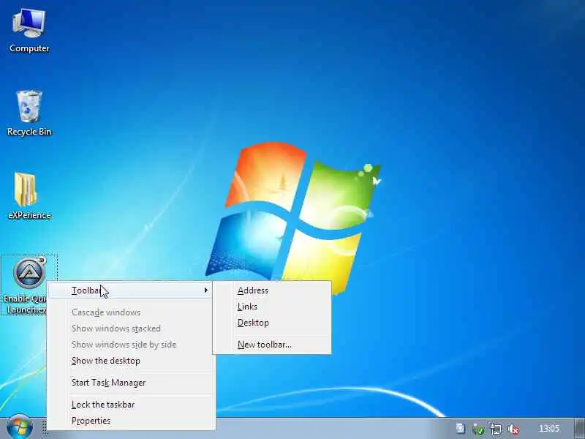The height and width of the screenshot is (439, 585).
Task: Click the first tray icon beside USB
Action: point(461,428)
